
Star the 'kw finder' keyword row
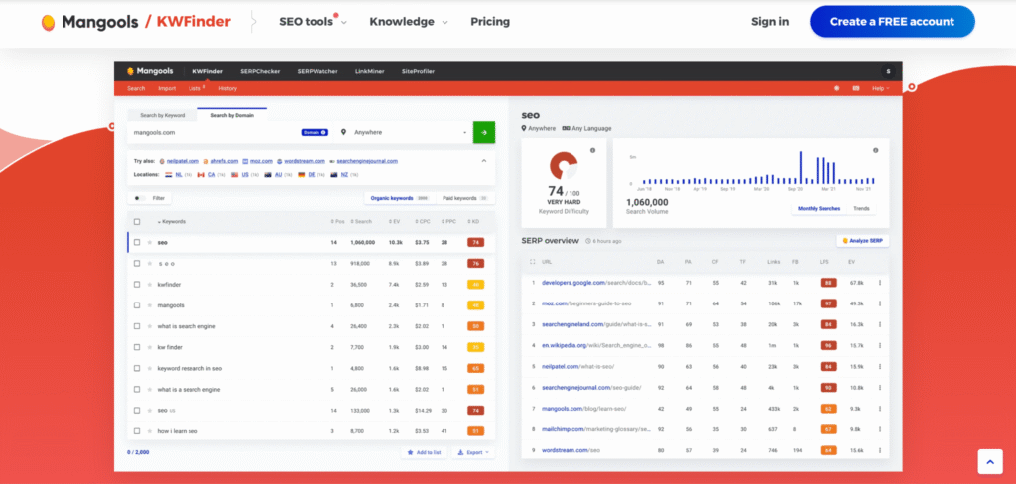coord(150,347)
